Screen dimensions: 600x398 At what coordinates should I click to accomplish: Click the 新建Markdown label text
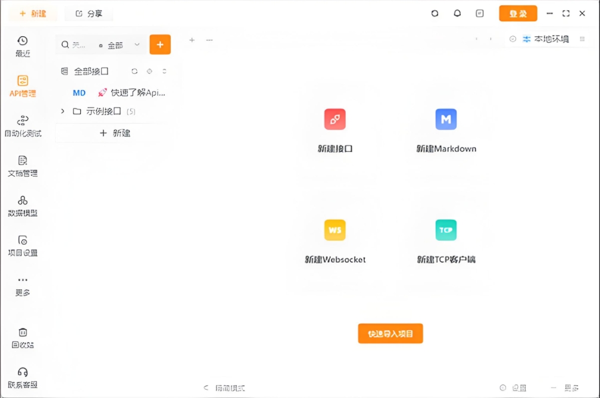(x=446, y=149)
